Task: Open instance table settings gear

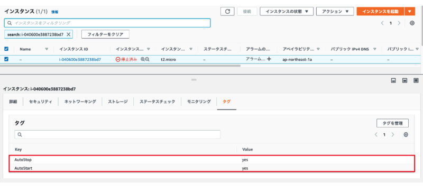Action: (x=412, y=23)
